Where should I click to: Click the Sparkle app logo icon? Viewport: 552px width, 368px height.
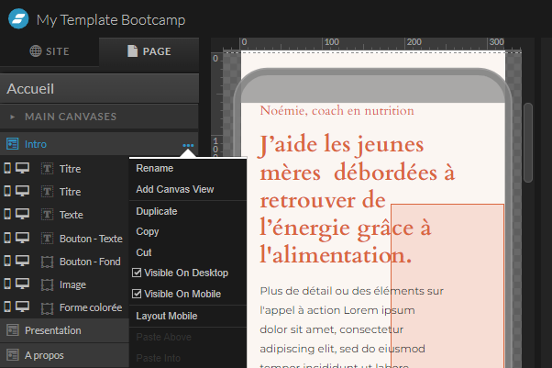[18, 18]
